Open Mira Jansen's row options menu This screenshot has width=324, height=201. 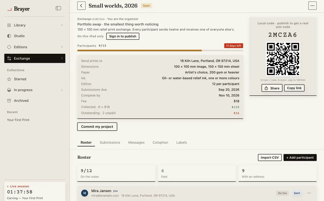pyautogui.click(x=309, y=193)
